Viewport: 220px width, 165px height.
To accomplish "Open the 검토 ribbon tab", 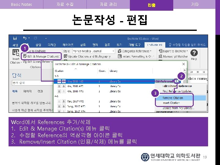I will coord(107,45).
